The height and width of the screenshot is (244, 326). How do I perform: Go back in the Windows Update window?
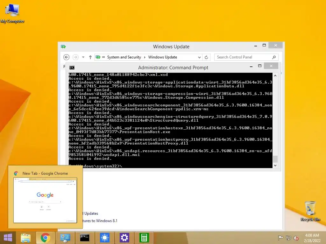click(x=66, y=57)
